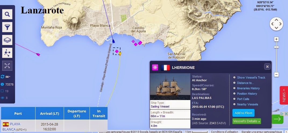Click the blue info icon beside 73378

point(2,84)
